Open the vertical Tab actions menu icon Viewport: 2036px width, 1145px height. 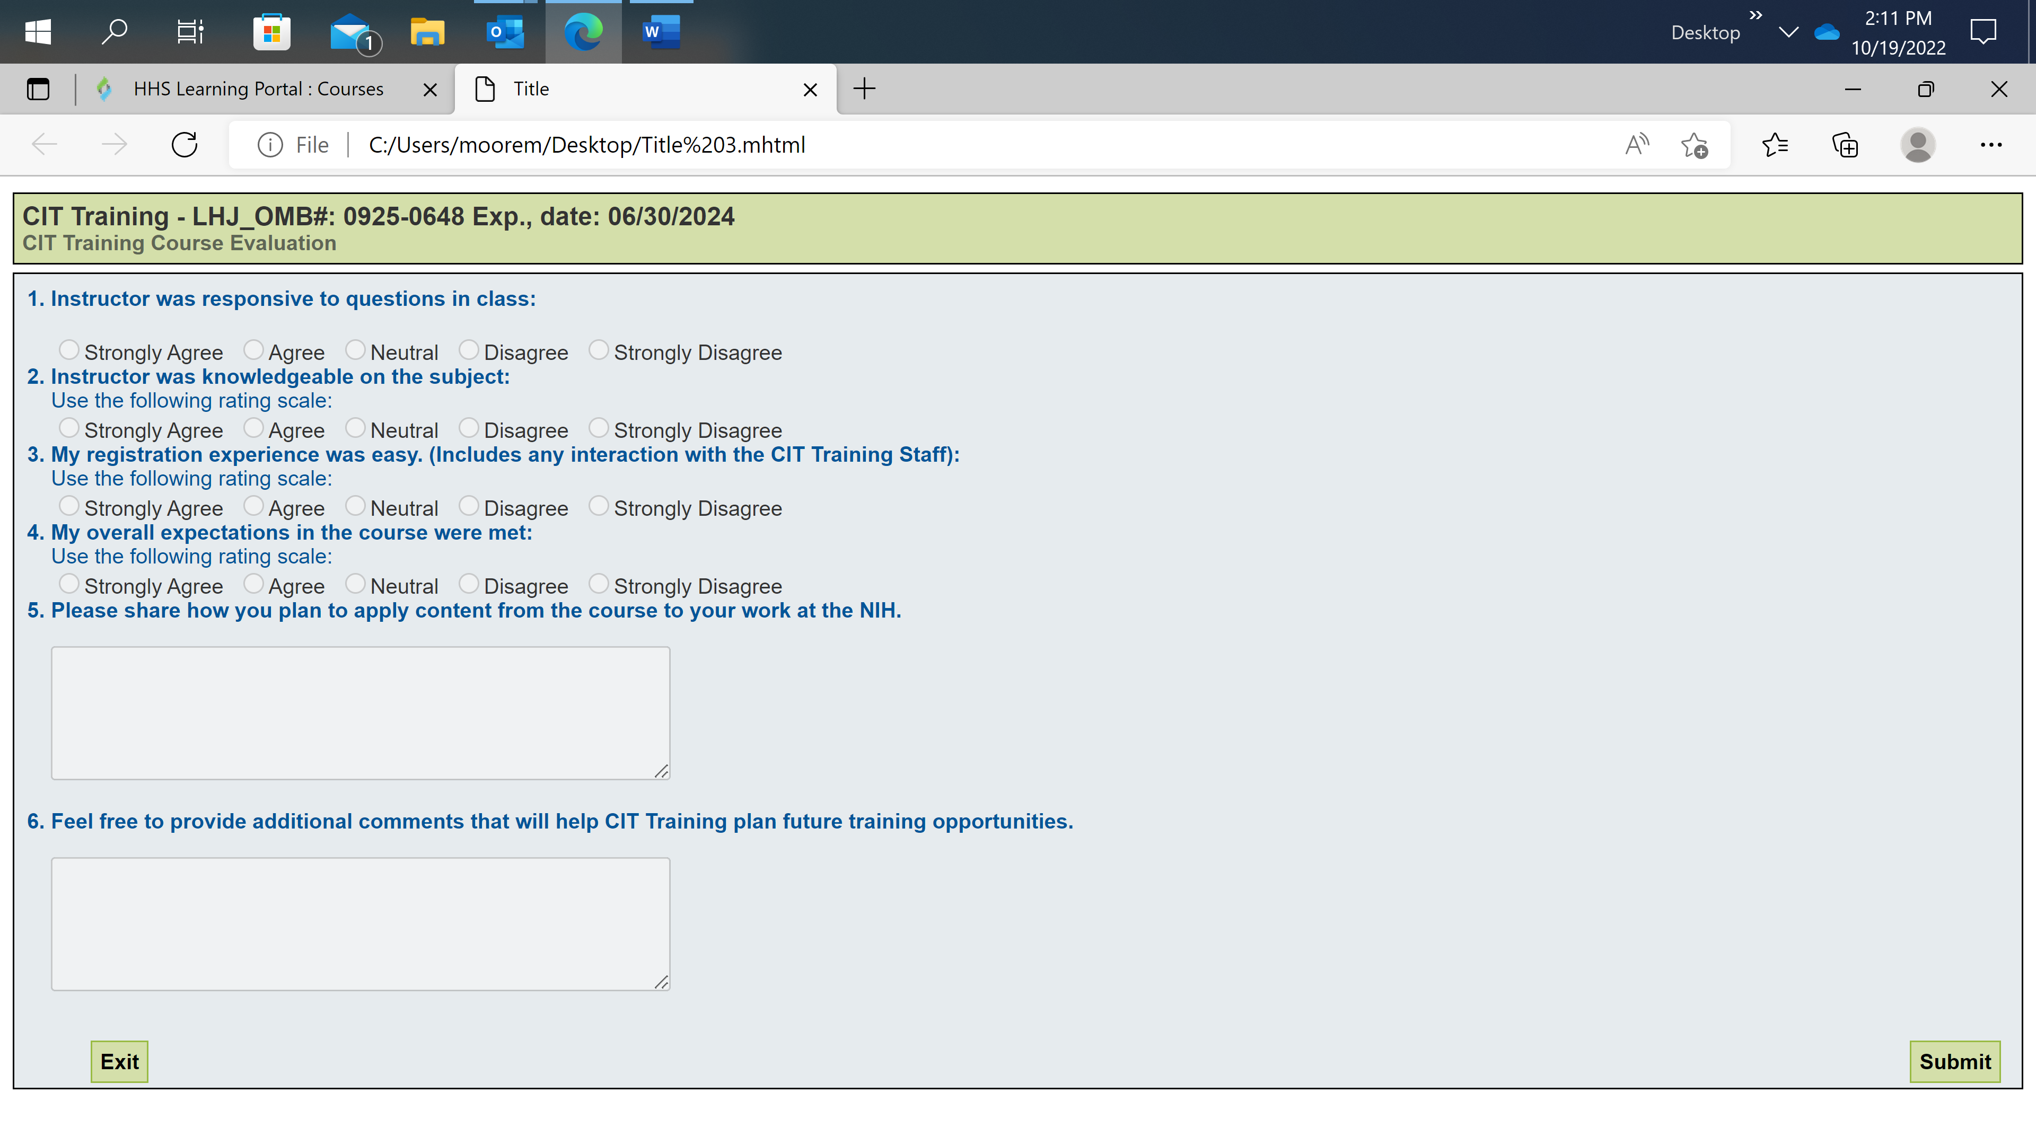pyautogui.click(x=38, y=89)
